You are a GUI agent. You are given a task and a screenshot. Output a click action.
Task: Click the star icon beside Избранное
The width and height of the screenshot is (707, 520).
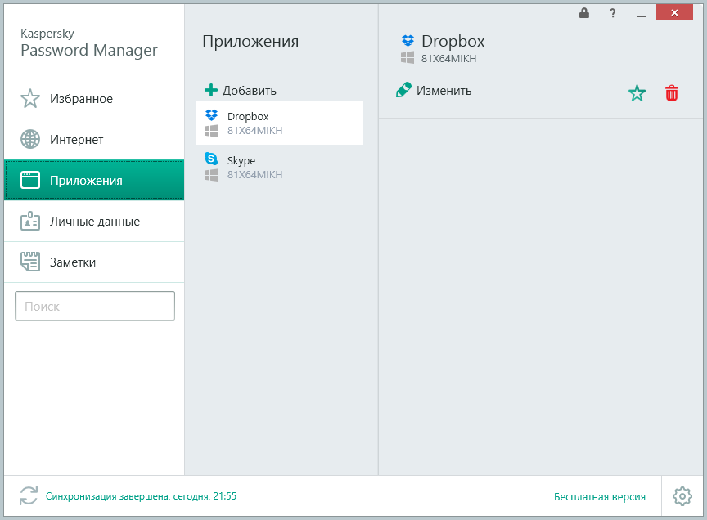pos(30,98)
